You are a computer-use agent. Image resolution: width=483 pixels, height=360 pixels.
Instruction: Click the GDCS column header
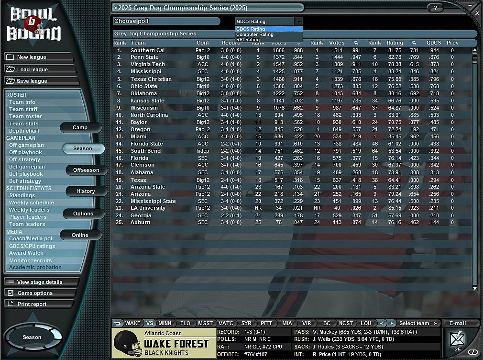433,43
